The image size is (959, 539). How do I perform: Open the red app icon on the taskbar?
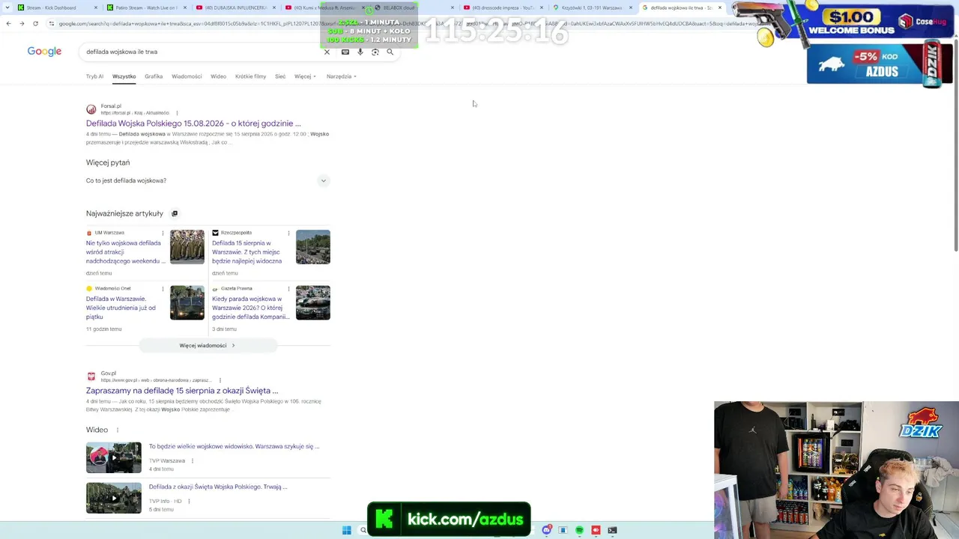pyautogui.click(x=596, y=530)
